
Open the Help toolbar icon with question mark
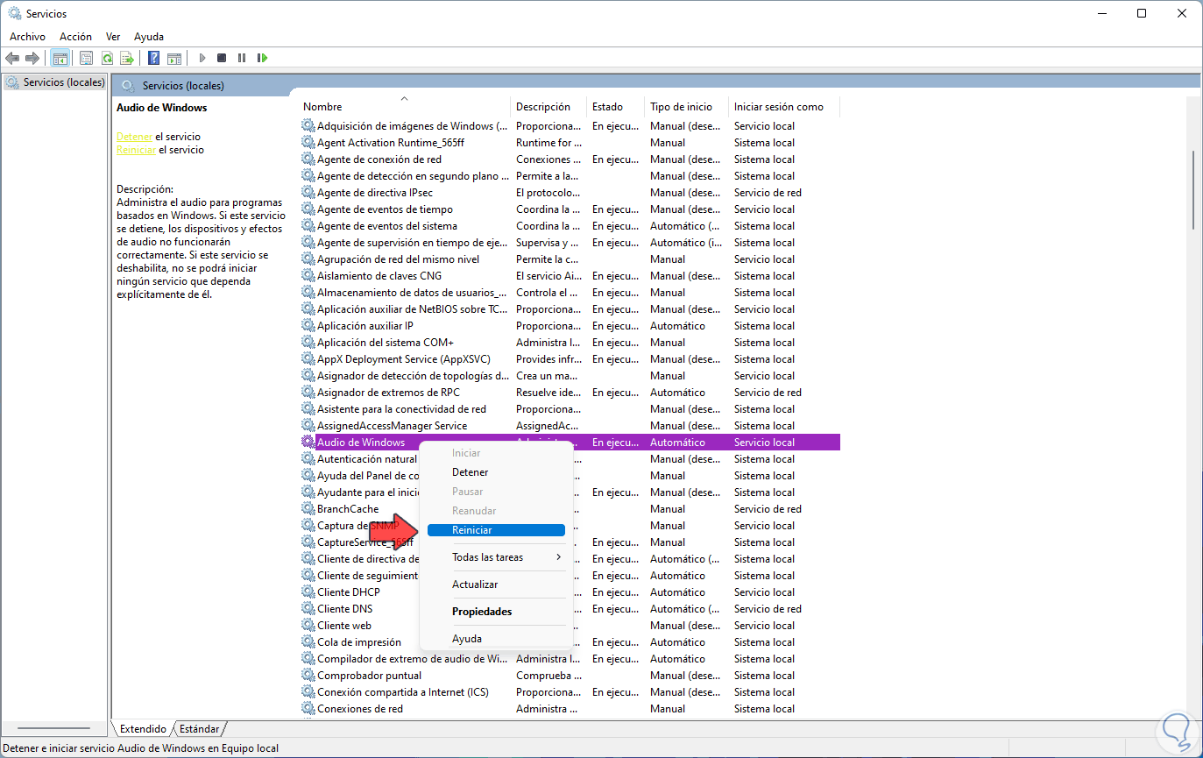pyautogui.click(x=154, y=58)
